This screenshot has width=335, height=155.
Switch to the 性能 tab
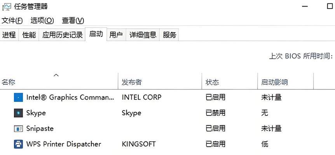click(29, 35)
